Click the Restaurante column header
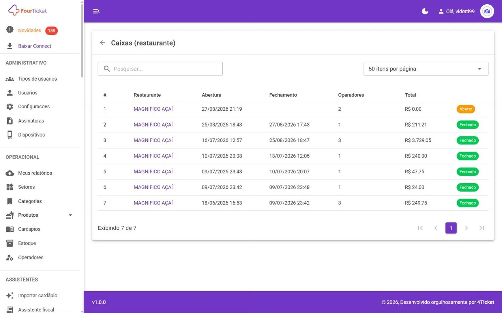 (x=147, y=95)
